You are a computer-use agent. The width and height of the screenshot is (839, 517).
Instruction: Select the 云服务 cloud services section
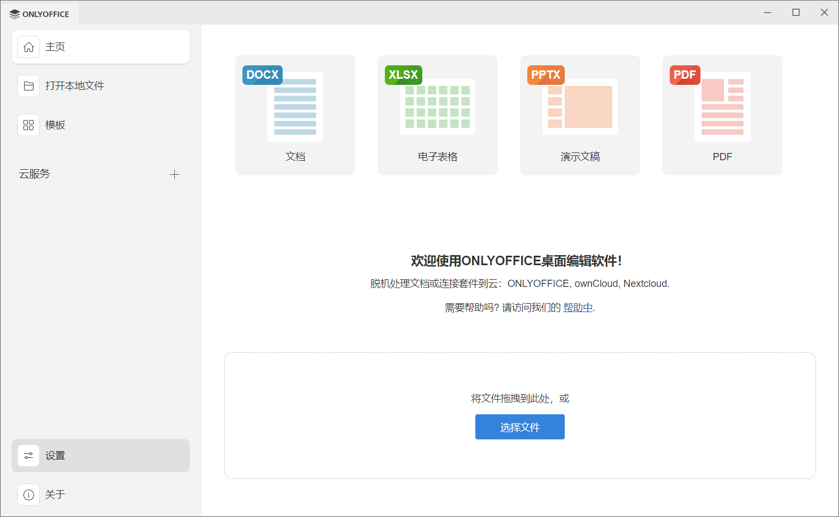point(35,174)
